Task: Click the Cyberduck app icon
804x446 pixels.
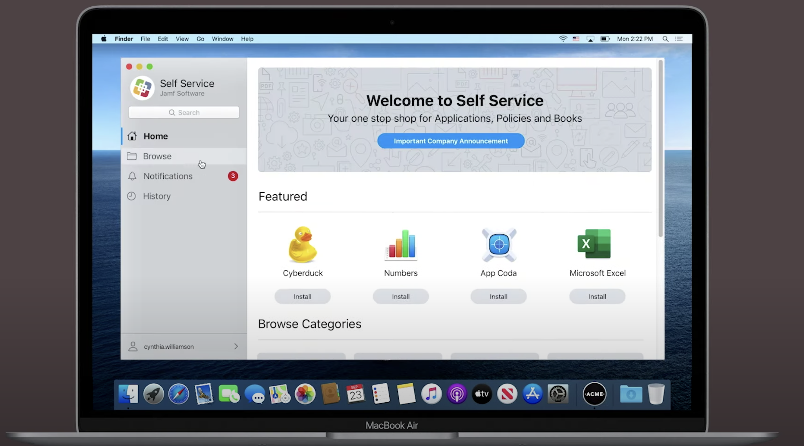Action: pyautogui.click(x=302, y=244)
